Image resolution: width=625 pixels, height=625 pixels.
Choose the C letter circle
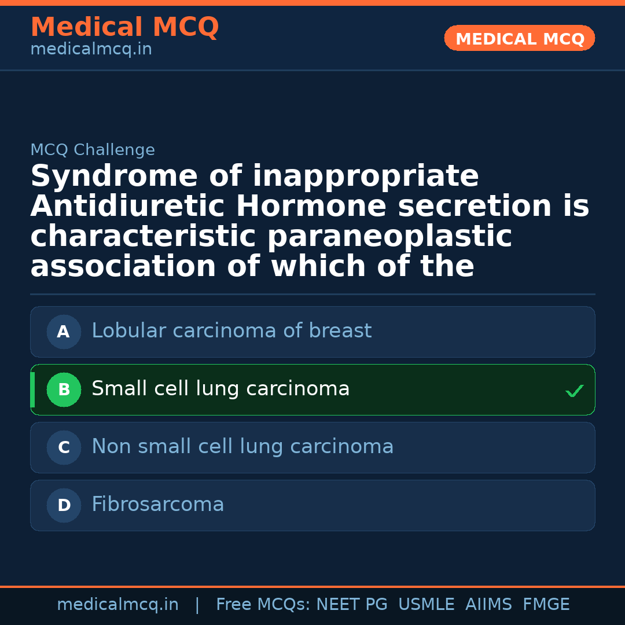(x=64, y=448)
